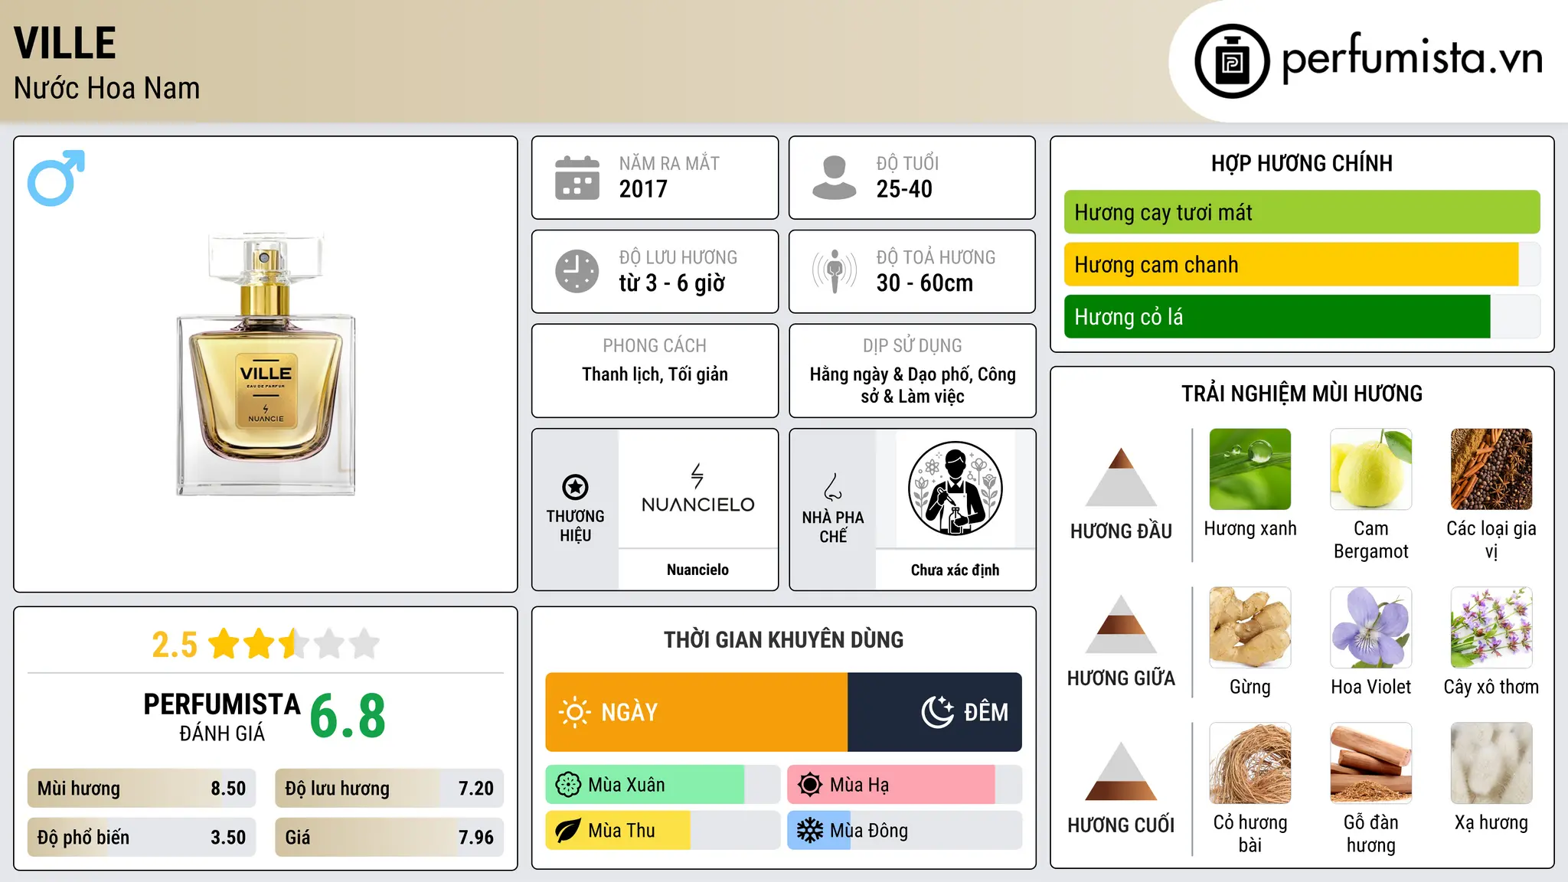Open the Ville perfume bottle image
The width and height of the screenshot is (1568, 882).
[x=266, y=364]
